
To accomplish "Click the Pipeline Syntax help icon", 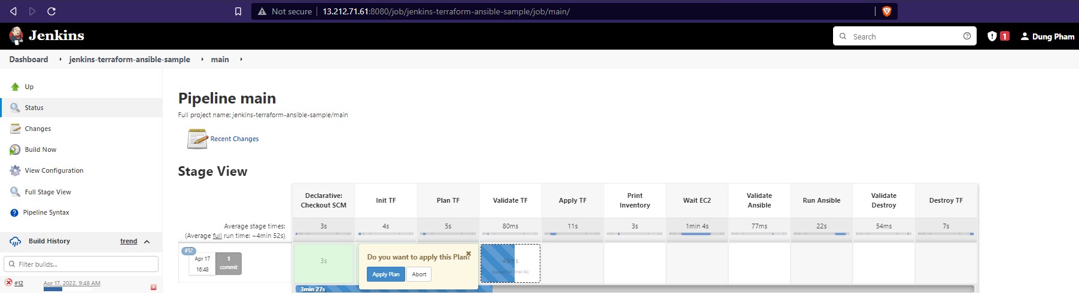I will [14, 212].
